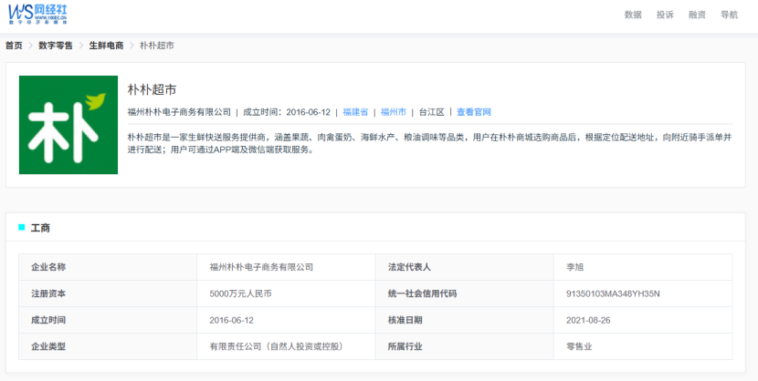The width and height of the screenshot is (758, 381).
Task: Select the unified credit code 91350103MA348YH35N
Action: pos(613,293)
